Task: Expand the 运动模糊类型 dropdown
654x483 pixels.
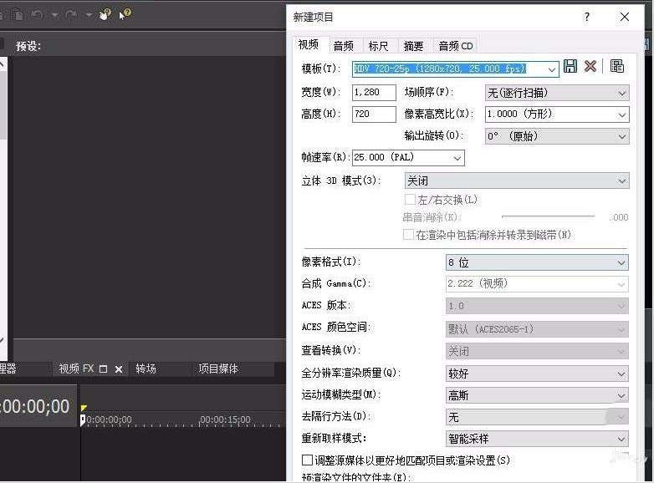Action: [x=621, y=395]
